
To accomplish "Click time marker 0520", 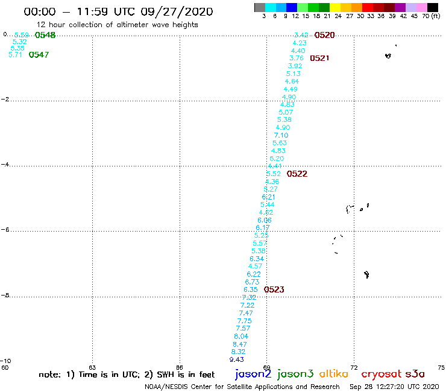I will (x=324, y=35).
